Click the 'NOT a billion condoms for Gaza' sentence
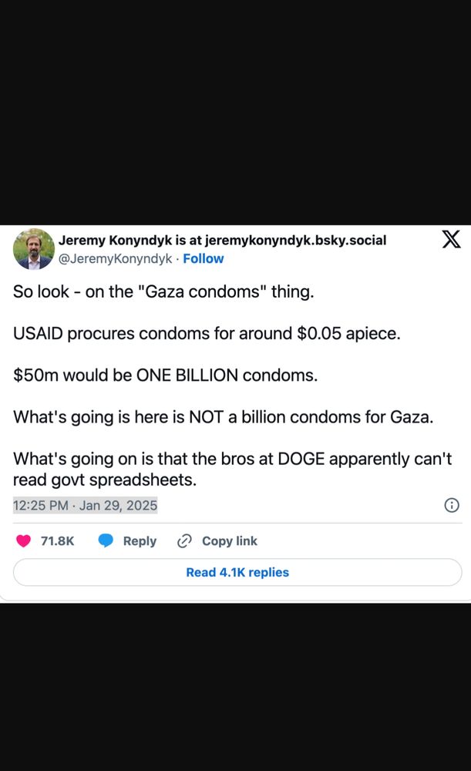Screen dimensions: 471x771 224,417
